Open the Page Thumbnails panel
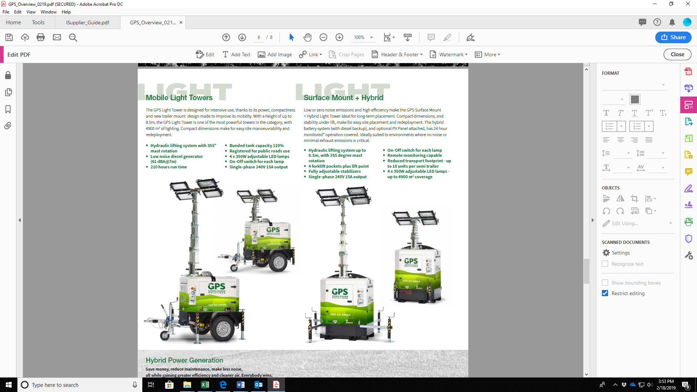Viewport: 697px width, 392px height. 8,92
